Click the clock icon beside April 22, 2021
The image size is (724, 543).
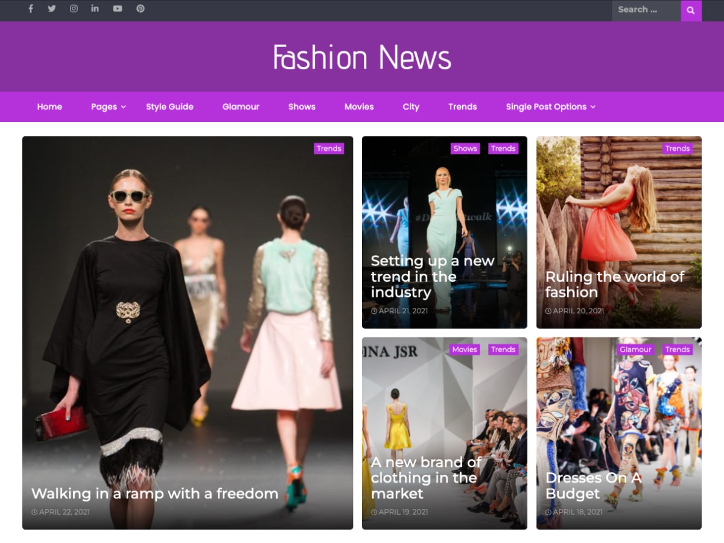(35, 512)
